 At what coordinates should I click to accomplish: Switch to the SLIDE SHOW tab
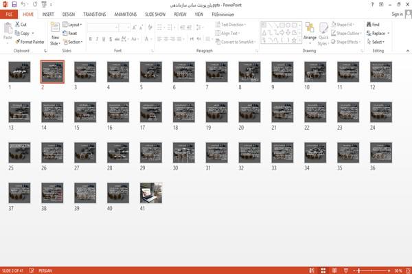click(x=155, y=14)
